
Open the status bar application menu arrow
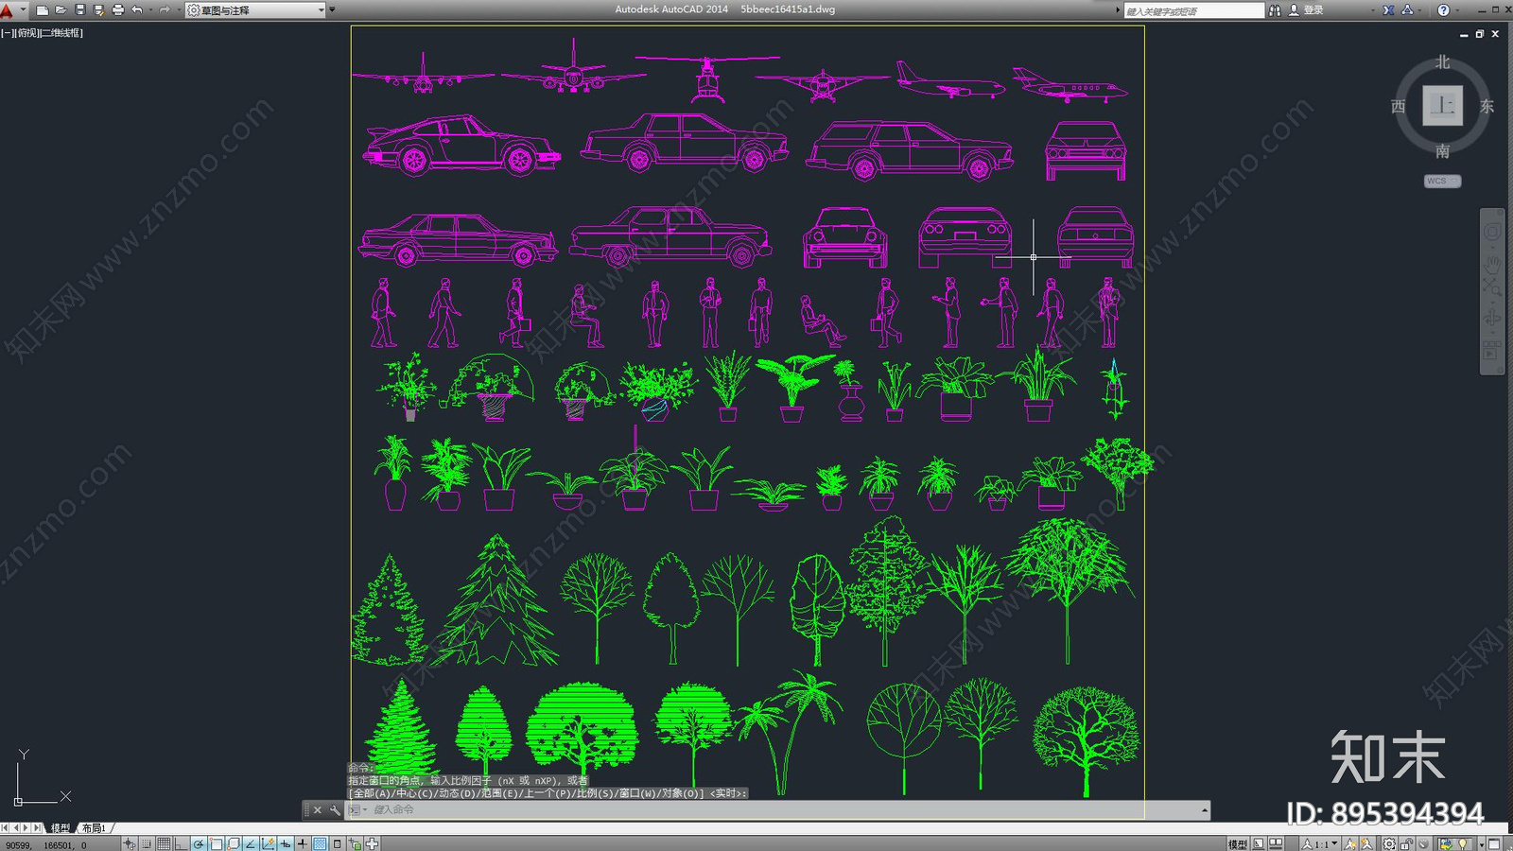click(x=1482, y=844)
